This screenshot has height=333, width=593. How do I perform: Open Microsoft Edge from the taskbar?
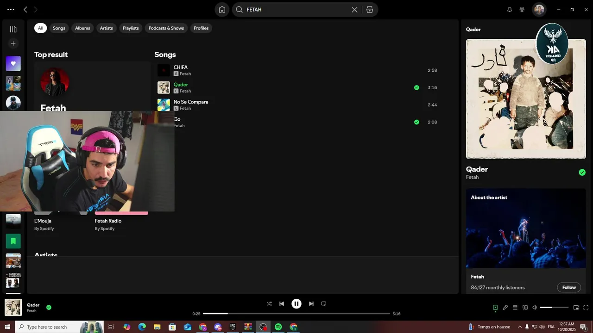[142, 327]
